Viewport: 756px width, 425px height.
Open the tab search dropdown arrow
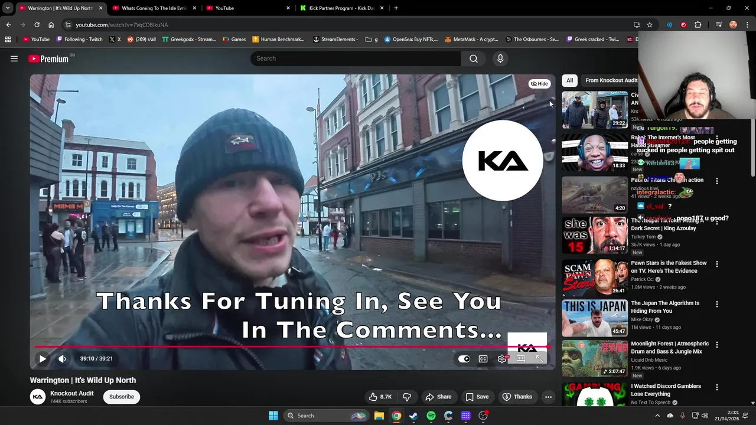8,8
